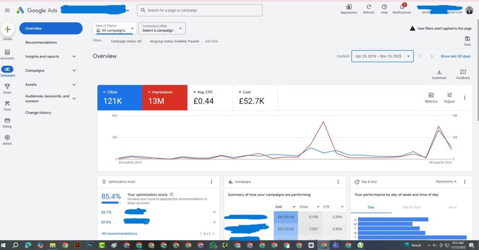479x250 pixels.
Task: Click Show last 30 days link
Action: pyautogui.click(x=455, y=56)
